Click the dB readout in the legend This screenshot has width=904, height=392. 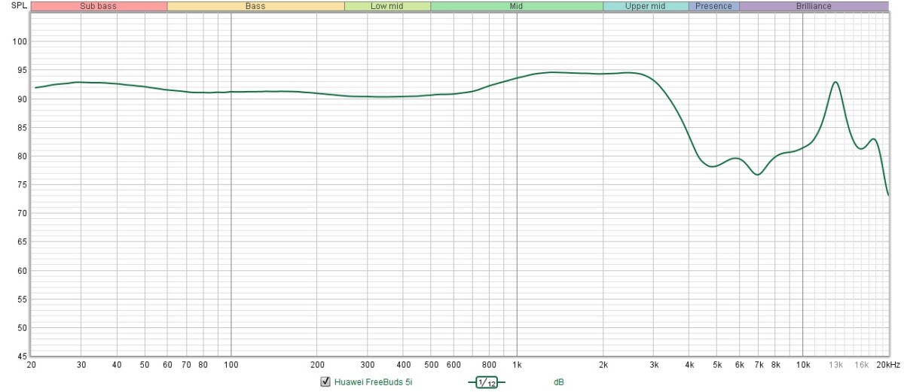pos(558,382)
